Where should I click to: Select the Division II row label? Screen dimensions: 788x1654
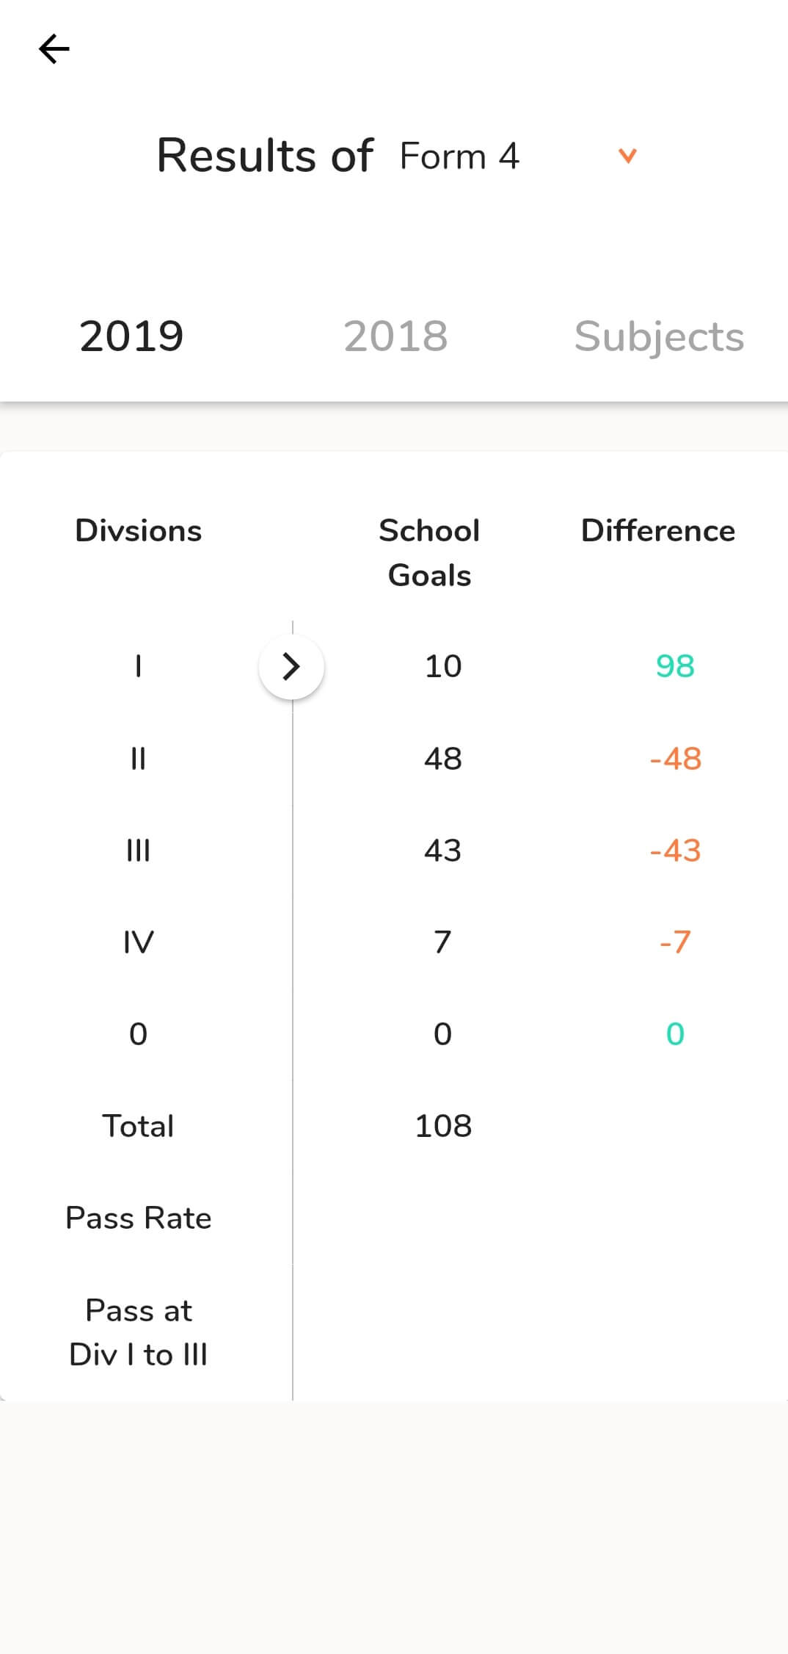click(138, 758)
